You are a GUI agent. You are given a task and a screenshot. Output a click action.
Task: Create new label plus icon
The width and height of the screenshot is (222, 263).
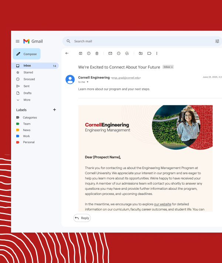pos(54,110)
